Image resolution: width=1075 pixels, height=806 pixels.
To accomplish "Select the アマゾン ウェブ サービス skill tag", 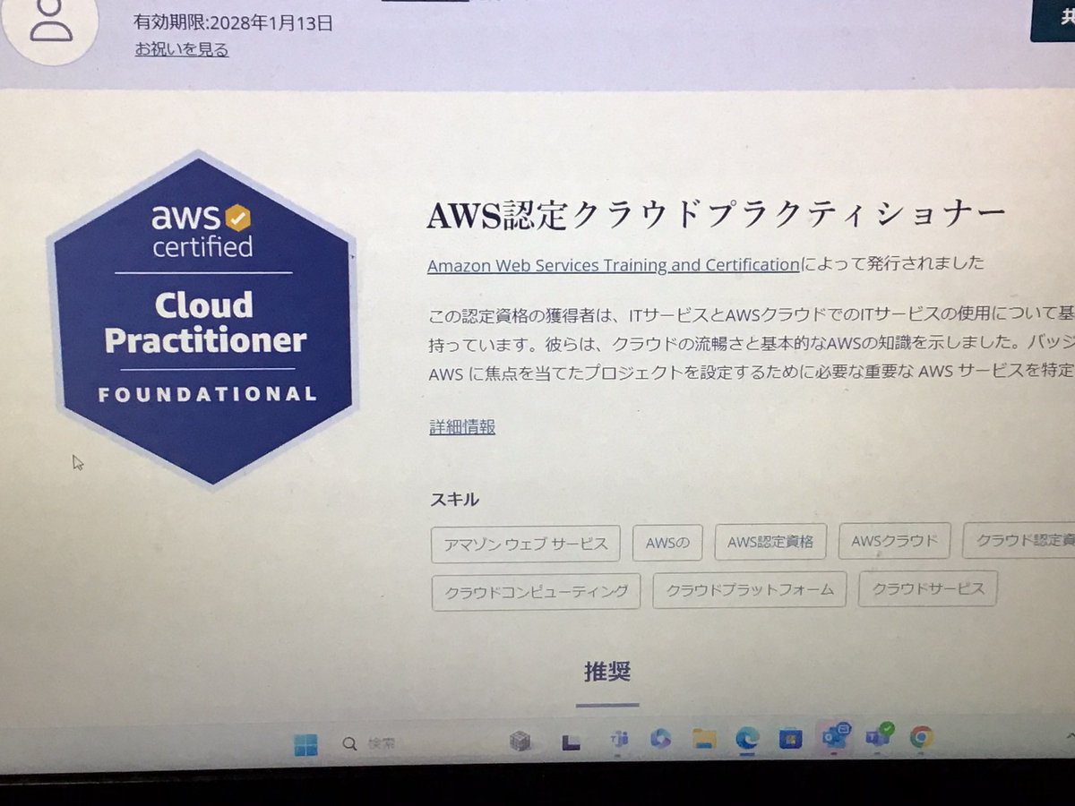I will [x=526, y=544].
